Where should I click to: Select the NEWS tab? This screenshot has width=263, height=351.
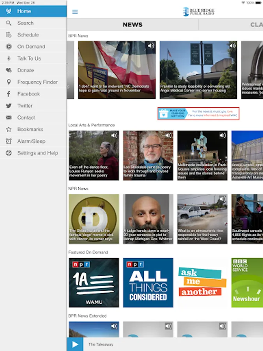(132, 25)
